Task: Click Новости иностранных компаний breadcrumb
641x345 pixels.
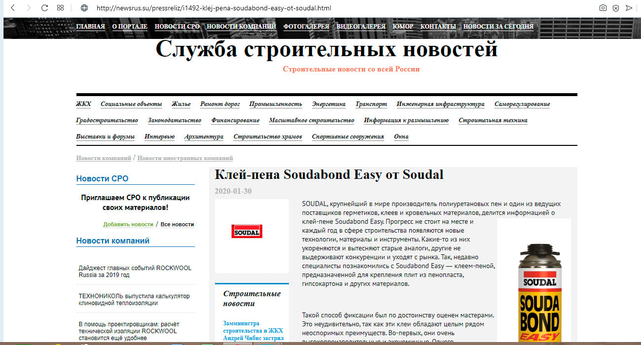Action: coord(185,158)
